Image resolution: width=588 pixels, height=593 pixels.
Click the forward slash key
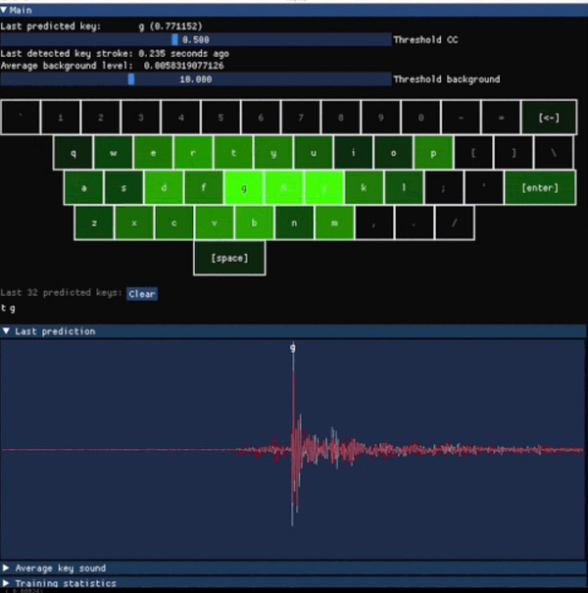point(455,222)
